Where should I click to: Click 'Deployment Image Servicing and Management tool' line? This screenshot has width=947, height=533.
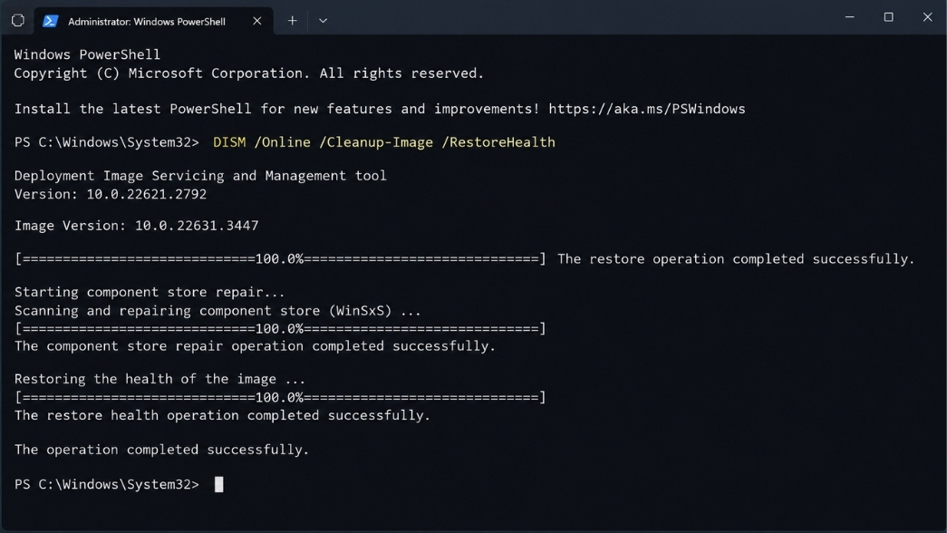point(200,176)
